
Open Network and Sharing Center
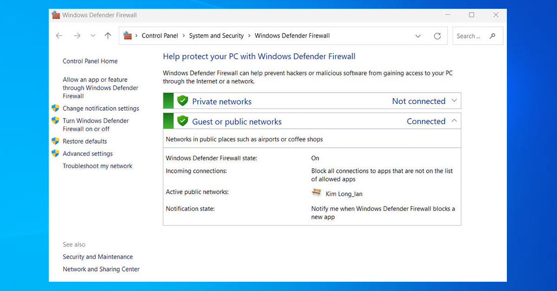pos(101,269)
